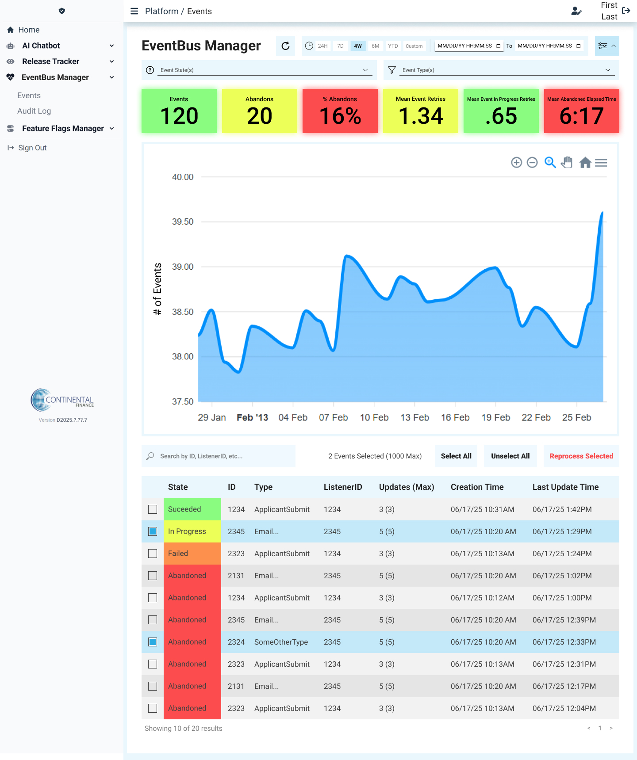The width and height of the screenshot is (637, 760).
Task: Click the refresh icon beside EventBus Manager
Action: (x=285, y=46)
